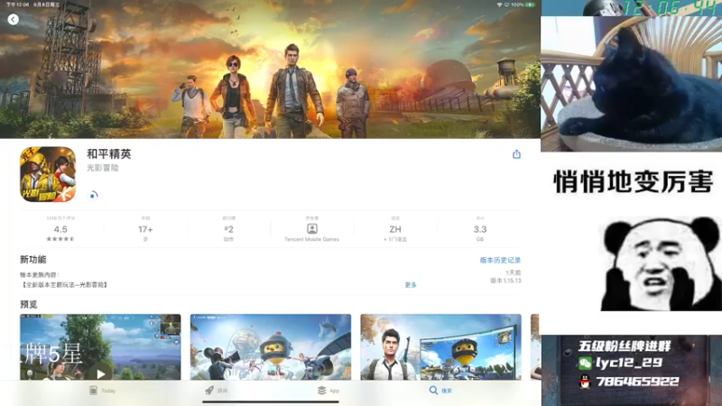Click the 悄悄地变厉害 caption

coord(634,181)
